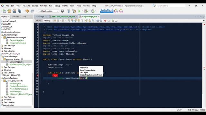
Task: Run the project with green play icon
Action: tap(80, 11)
